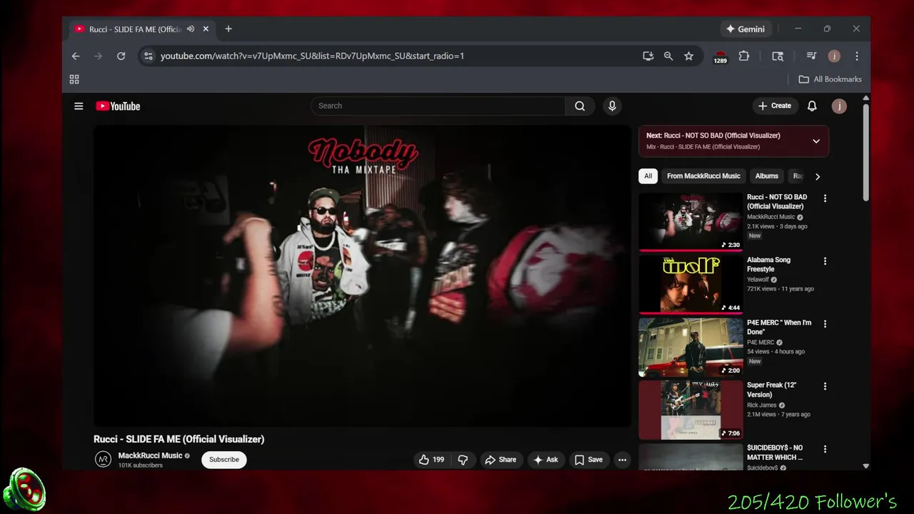The image size is (914, 514).
Task: Start voice search with the microphone
Action: (612, 106)
